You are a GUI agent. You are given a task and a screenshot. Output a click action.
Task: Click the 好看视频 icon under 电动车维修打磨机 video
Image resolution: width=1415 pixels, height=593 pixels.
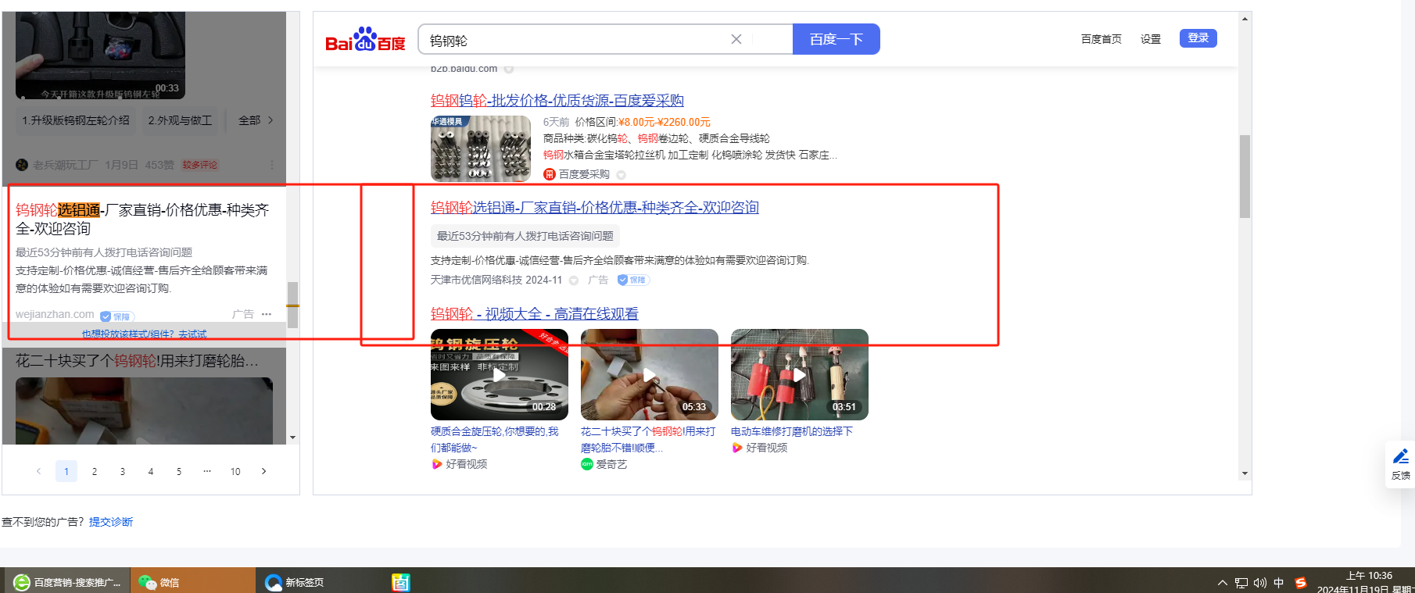point(736,448)
